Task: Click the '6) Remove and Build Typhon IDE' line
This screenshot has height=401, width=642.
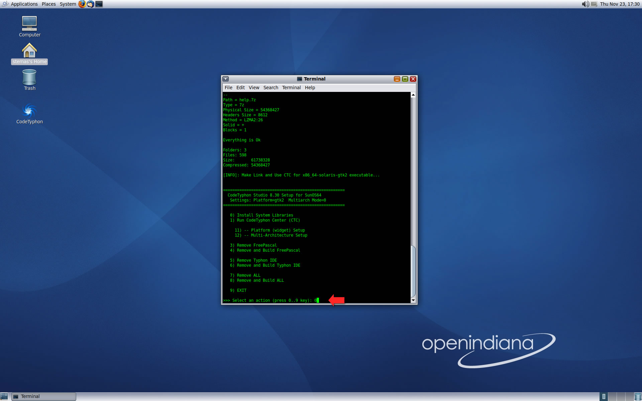Action: [265, 265]
